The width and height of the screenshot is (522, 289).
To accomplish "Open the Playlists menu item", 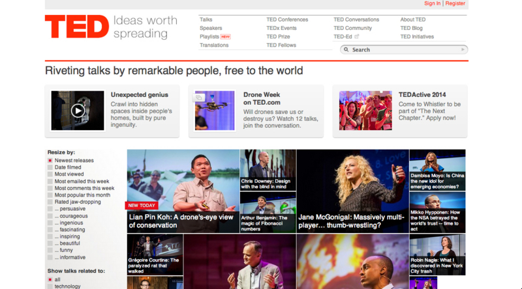I will pyautogui.click(x=209, y=36).
